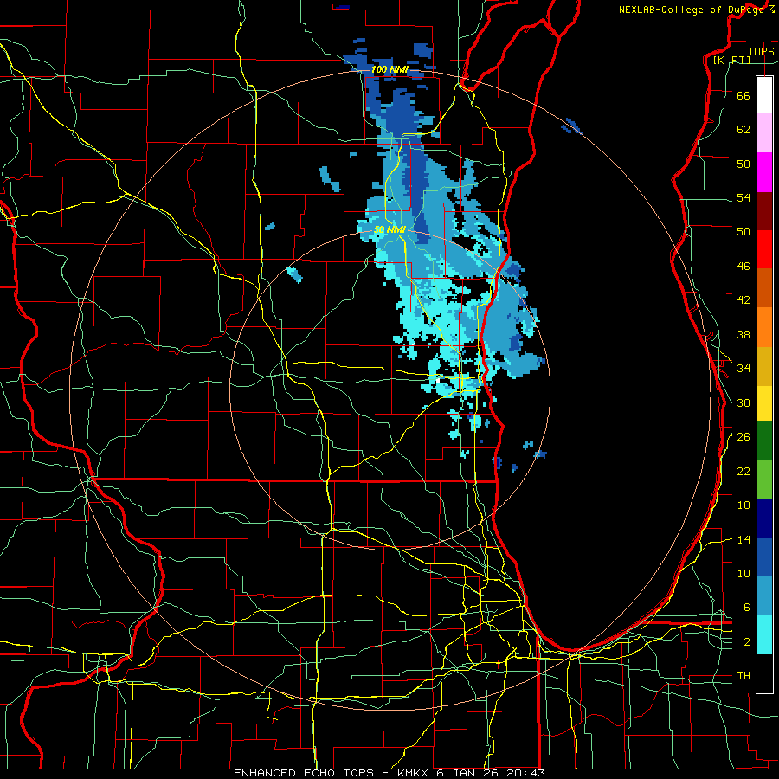Click the 62 legend value
This screenshot has width=779, height=779.
[744, 130]
